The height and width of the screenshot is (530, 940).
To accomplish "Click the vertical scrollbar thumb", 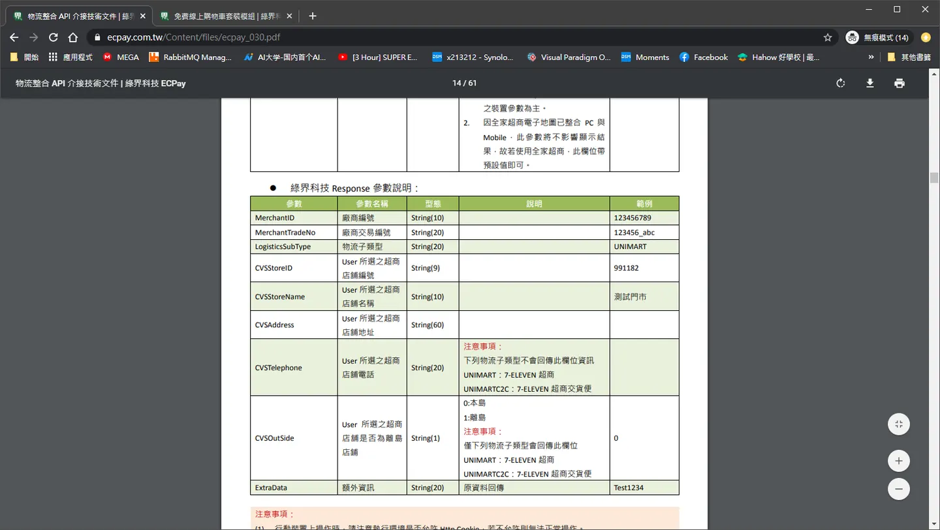I will coord(934,177).
